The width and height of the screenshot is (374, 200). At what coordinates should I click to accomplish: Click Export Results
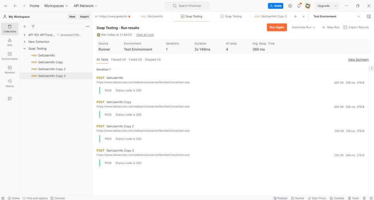356,27
